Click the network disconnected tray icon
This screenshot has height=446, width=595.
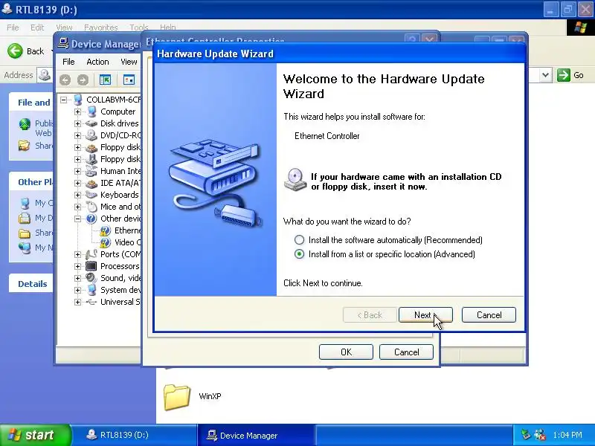[540, 435]
